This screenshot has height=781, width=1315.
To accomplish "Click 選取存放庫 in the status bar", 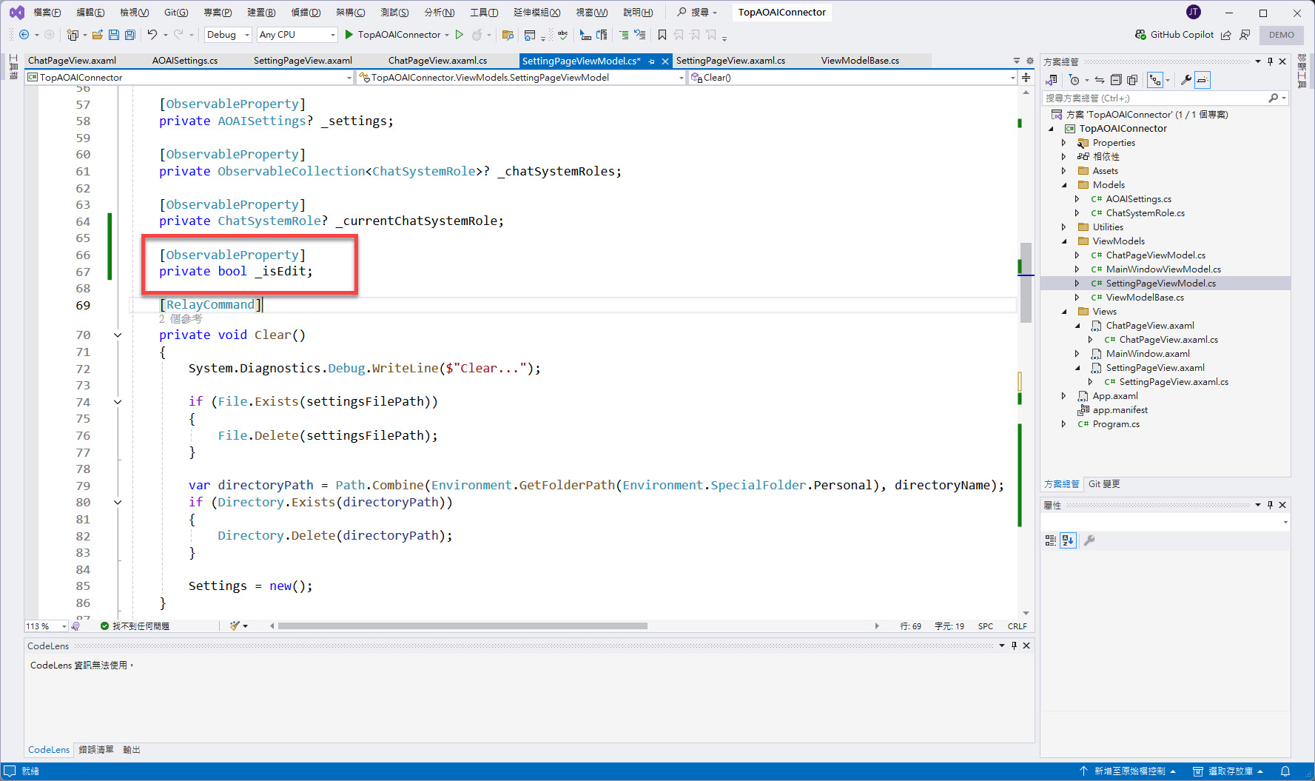I will 1228,771.
